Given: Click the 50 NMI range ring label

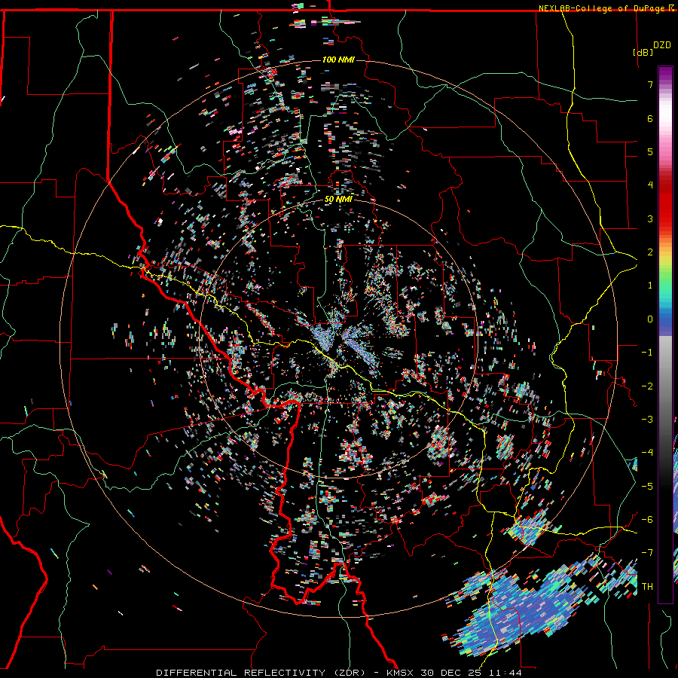Looking at the screenshot, I should [338, 200].
